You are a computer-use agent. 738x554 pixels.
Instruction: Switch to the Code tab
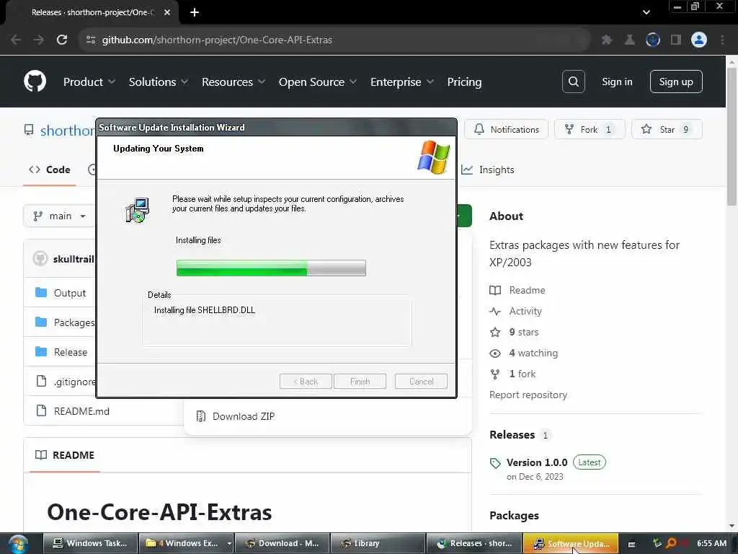[50, 170]
